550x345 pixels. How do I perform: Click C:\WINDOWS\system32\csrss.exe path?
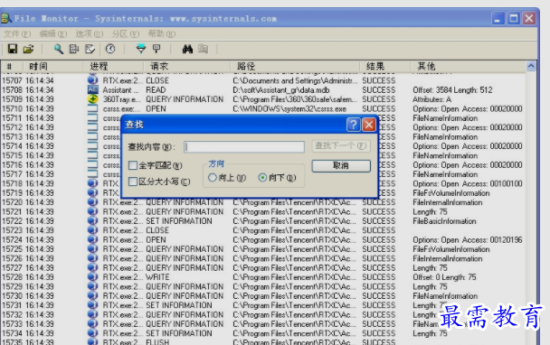(x=289, y=109)
